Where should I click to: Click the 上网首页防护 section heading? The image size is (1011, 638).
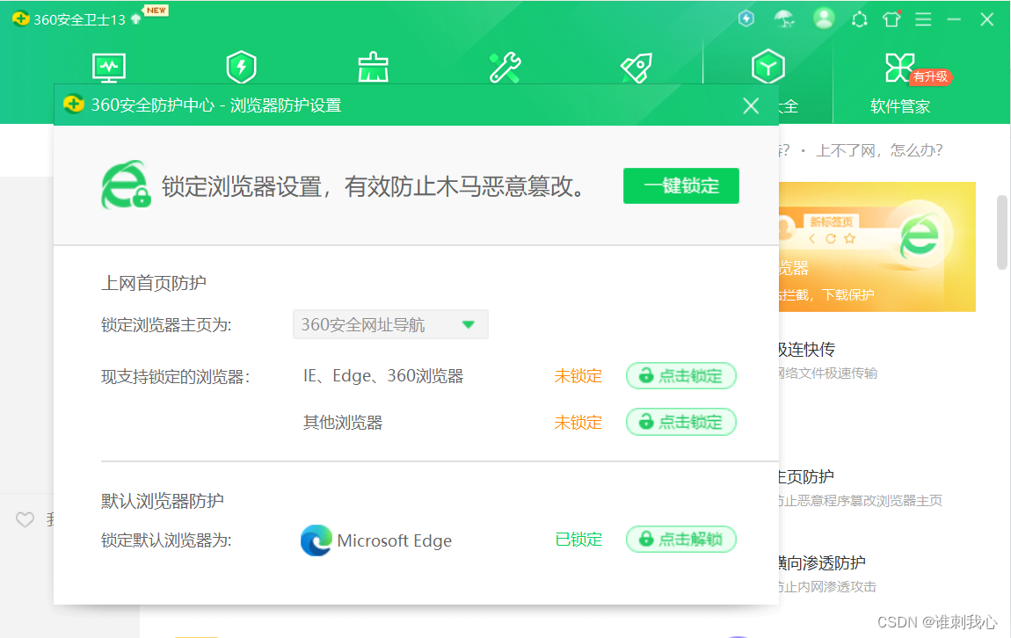tap(154, 283)
